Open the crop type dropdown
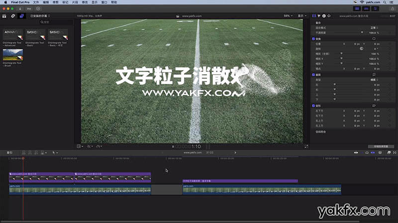This screenshot has width=398, height=223. click(374, 80)
